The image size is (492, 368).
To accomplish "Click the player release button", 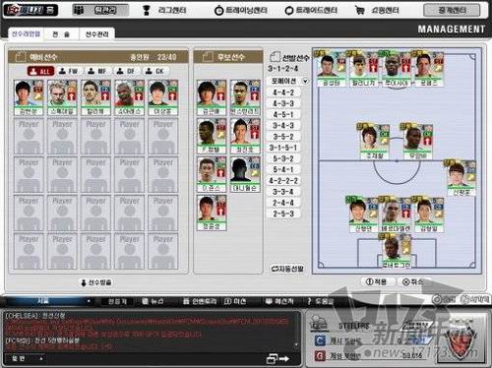I will tap(96, 282).
